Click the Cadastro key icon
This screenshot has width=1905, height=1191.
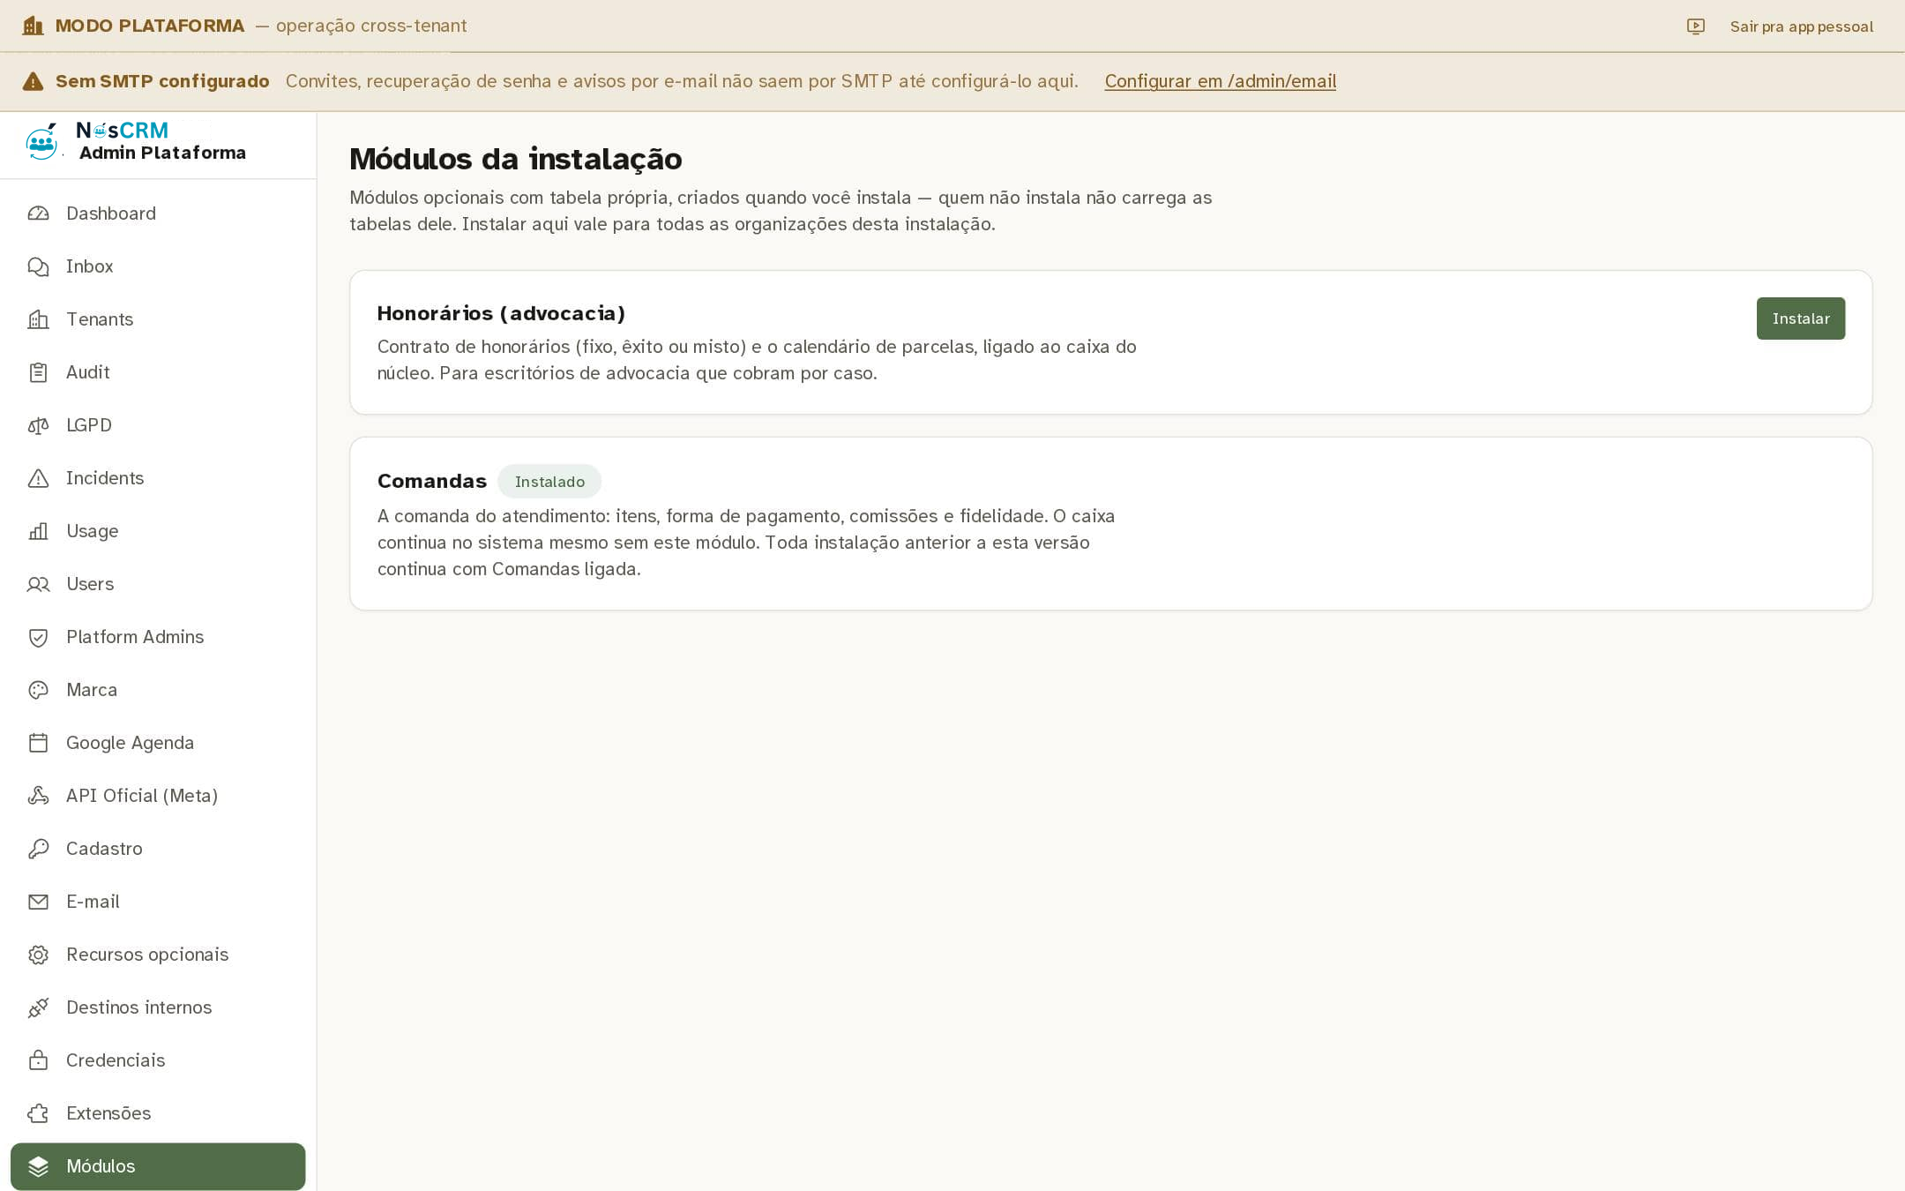38,849
